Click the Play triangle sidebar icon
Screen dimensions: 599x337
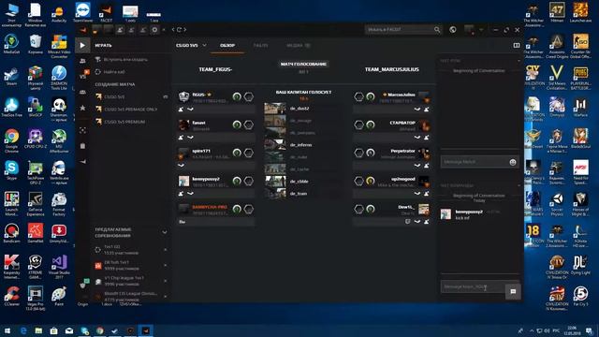point(82,46)
